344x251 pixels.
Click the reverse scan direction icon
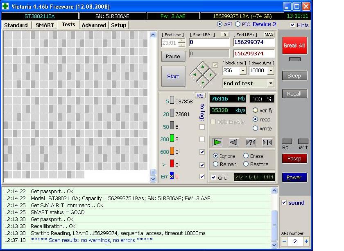(x=233, y=142)
